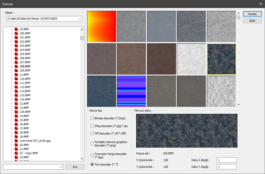Enable the JPeg dosyaları file type option

pos(92,126)
